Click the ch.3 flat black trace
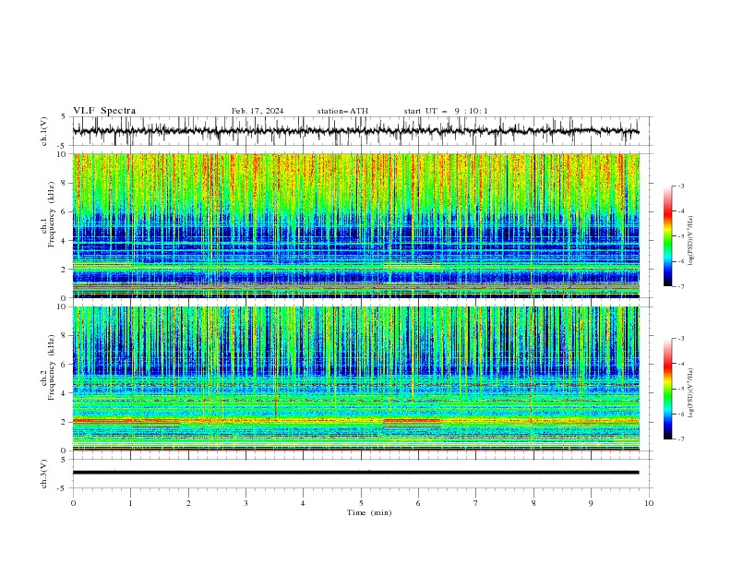The image size is (731, 565). pos(355,473)
